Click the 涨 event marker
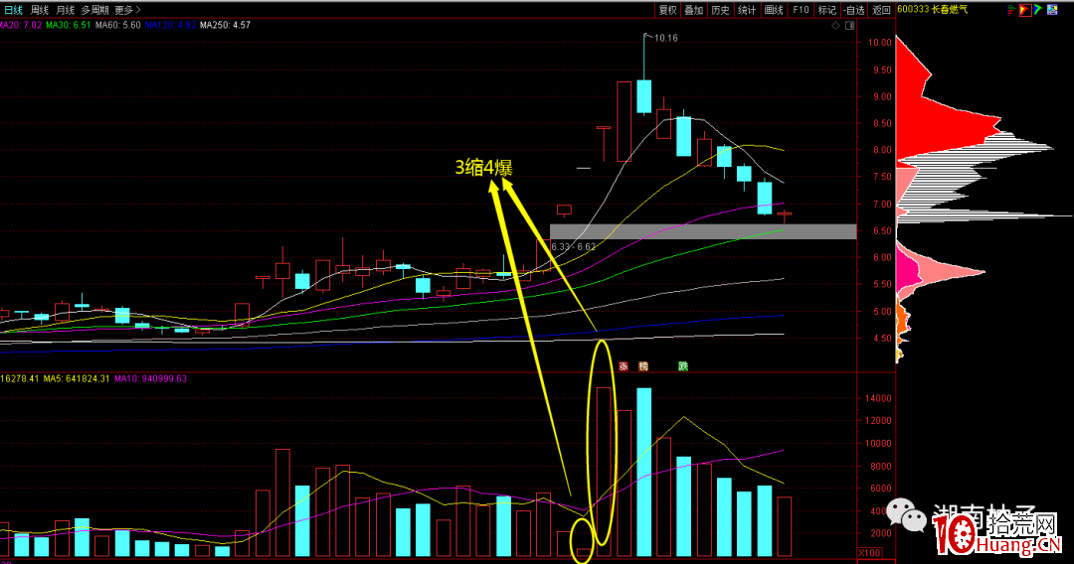Viewport: 1074px width, 564px height. click(624, 366)
